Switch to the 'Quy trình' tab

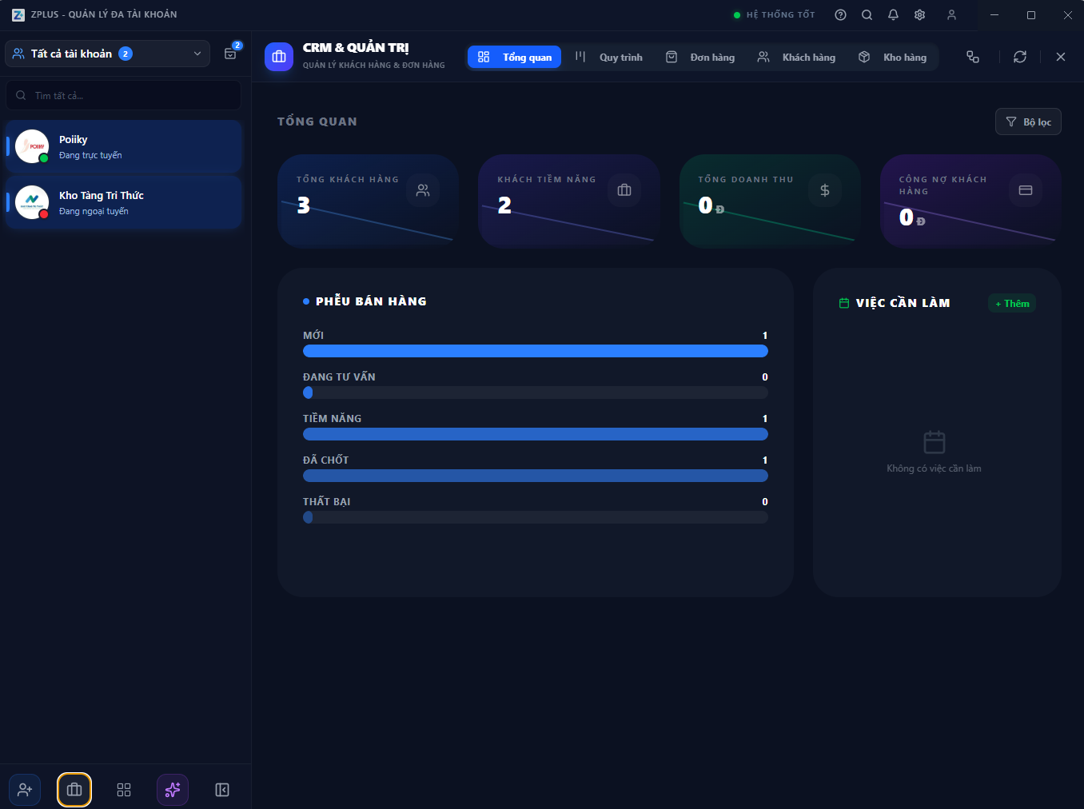(609, 57)
